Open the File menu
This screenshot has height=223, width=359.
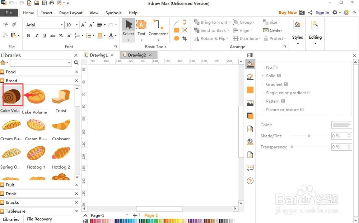(9, 13)
